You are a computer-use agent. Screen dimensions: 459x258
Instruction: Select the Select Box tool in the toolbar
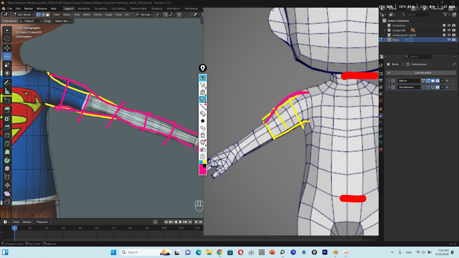point(7,30)
